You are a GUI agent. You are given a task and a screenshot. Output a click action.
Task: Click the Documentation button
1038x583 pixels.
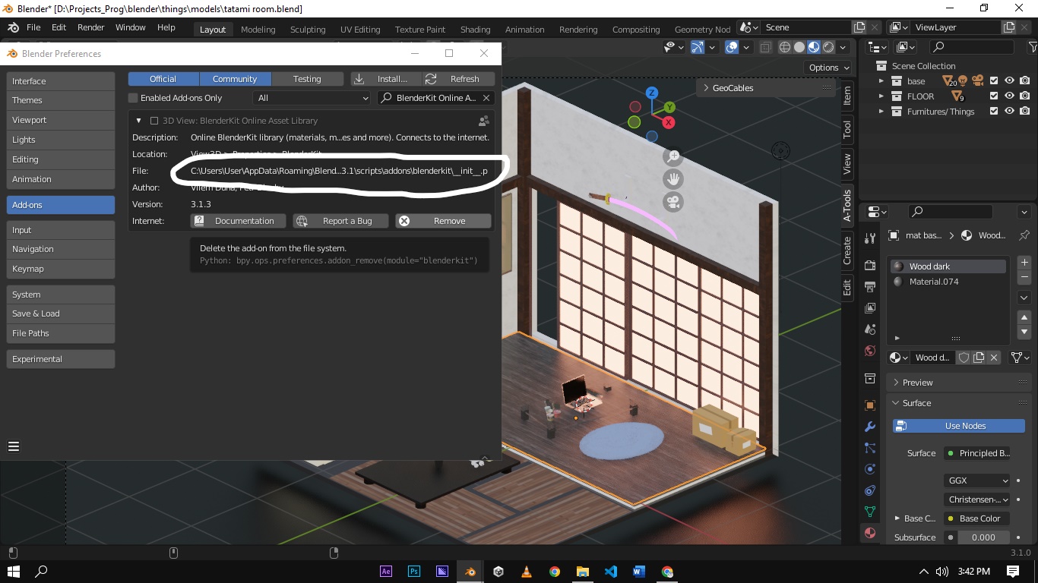pyautogui.click(x=238, y=221)
